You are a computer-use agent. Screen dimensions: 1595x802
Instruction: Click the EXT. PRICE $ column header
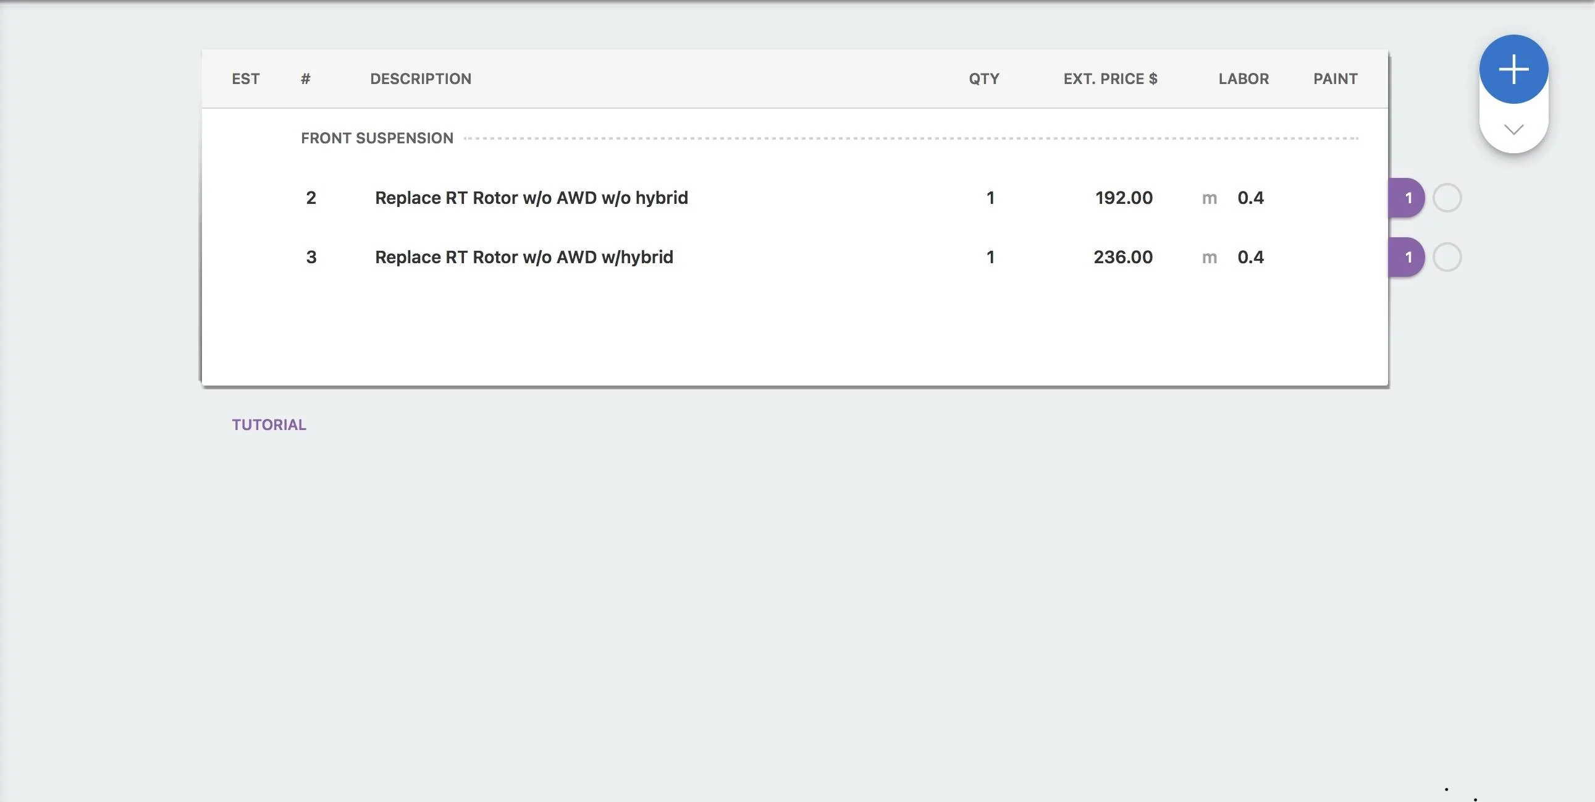(1110, 78)
